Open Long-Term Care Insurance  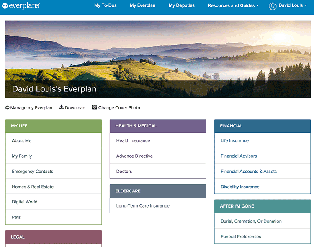tap(158, 205)
